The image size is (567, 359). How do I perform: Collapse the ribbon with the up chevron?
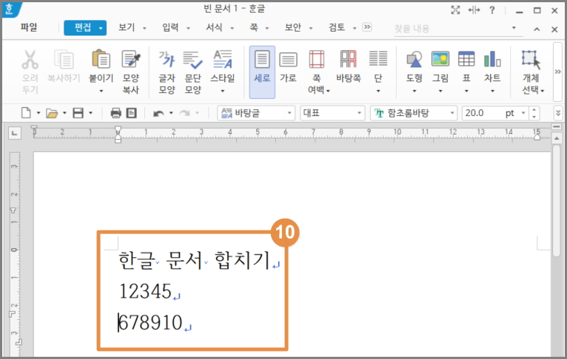point(537,30)
